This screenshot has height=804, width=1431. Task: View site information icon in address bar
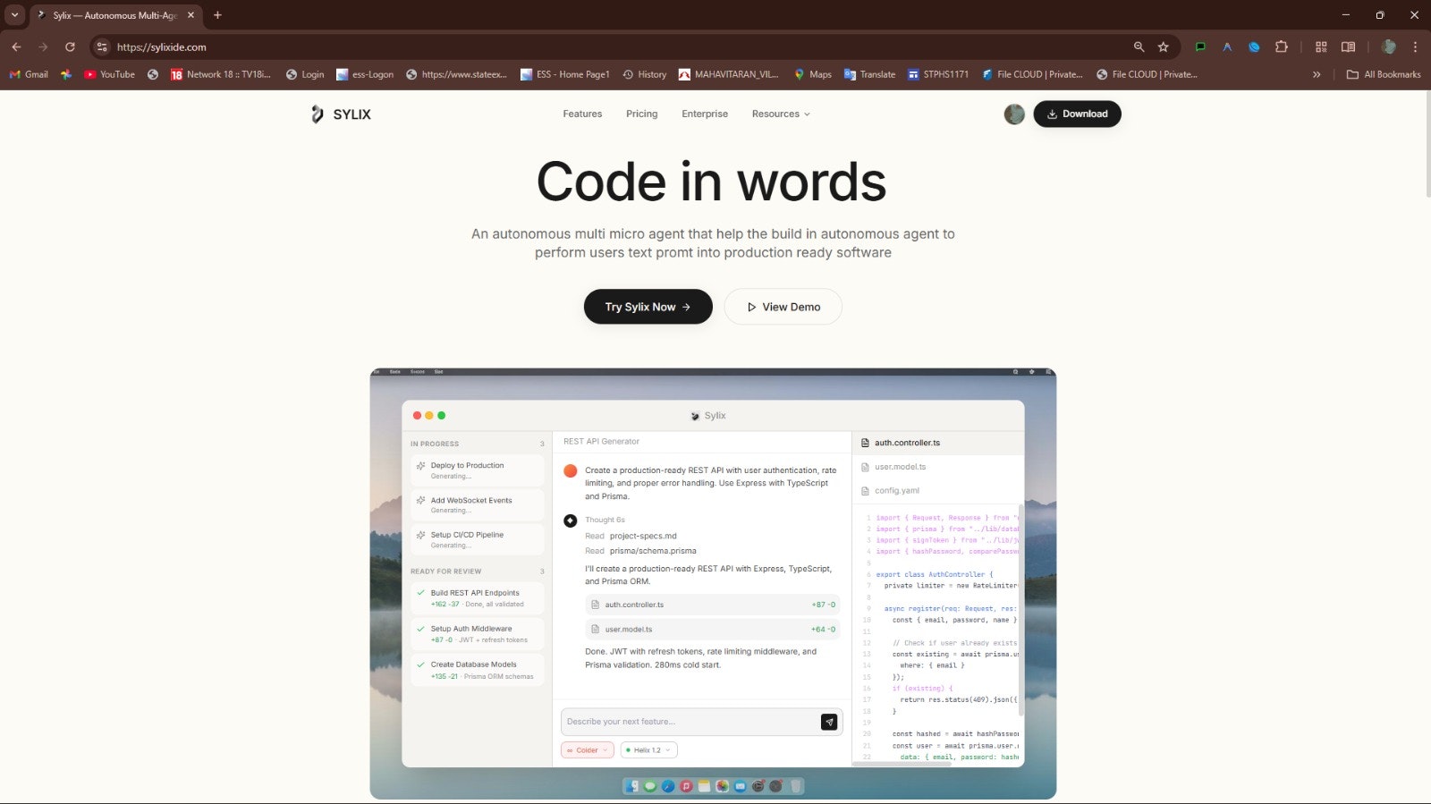point(102,47)
